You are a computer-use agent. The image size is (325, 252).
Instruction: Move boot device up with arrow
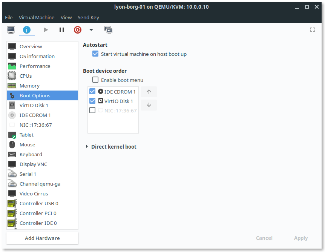click(x=149, y=92)
